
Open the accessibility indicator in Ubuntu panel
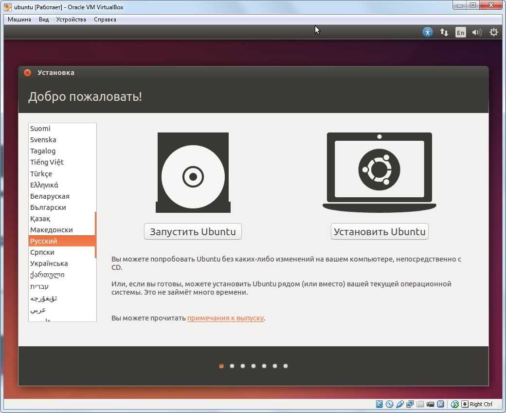tap(427, 32)
